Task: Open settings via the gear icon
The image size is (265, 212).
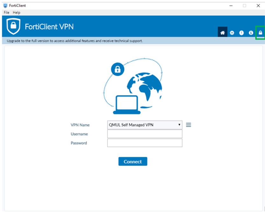Action: [x=232, y=33]
